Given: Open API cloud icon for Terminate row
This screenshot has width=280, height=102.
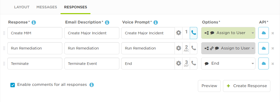Looking at the screenshot, I should (264, 63).
